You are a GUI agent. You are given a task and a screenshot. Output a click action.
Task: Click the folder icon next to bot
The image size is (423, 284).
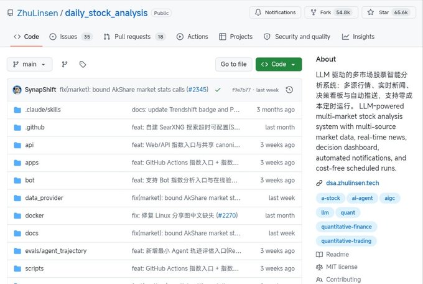(17, 180)
